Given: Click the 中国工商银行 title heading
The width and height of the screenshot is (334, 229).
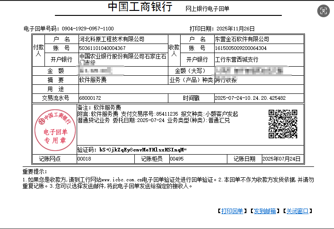Looking at the screenshot, I should click(140, 7).
